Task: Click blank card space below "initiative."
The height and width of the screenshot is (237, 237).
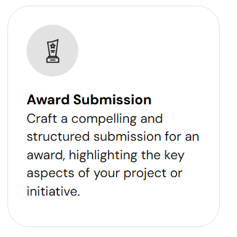Action: [113, 212]
